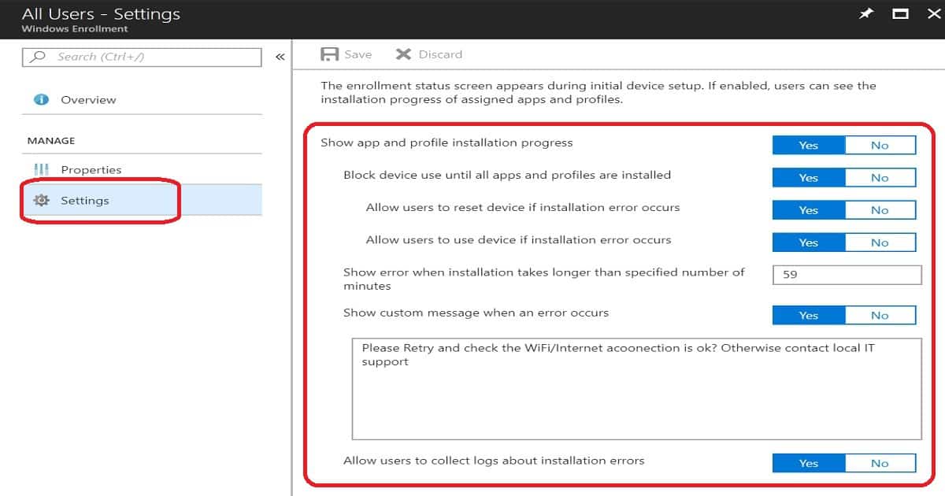945x496 pixels.
Task: Click the Discard X icon
Action: 403,54
